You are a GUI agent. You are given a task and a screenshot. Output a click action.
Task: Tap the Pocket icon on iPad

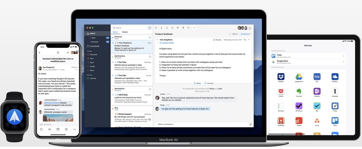[x=281, y=91]
